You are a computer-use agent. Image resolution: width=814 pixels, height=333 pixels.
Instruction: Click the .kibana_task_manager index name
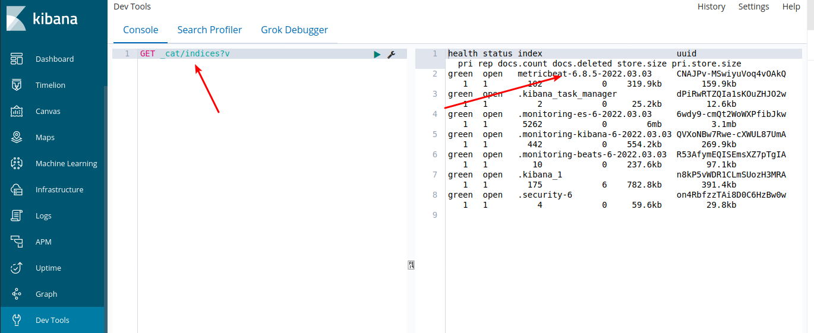tap(567, 94)
